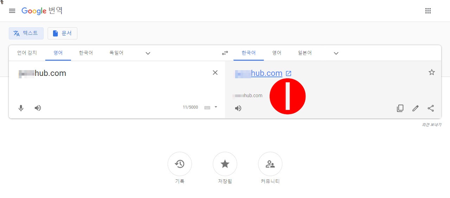The width and height of the screenshot is (450, 198).
Task: Expand the source language list chevron
Action: (148, 53)
